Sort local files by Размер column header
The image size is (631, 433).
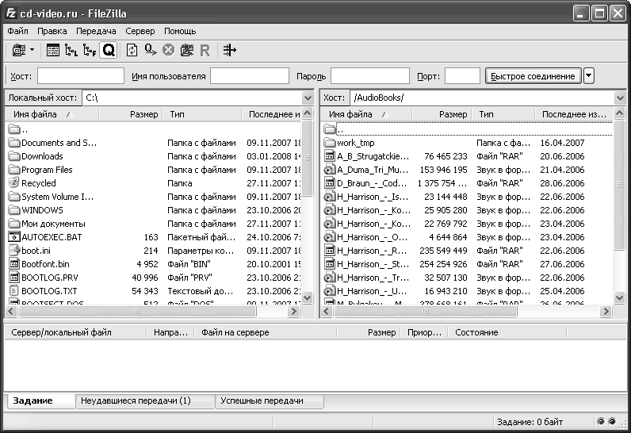[143, 114]
